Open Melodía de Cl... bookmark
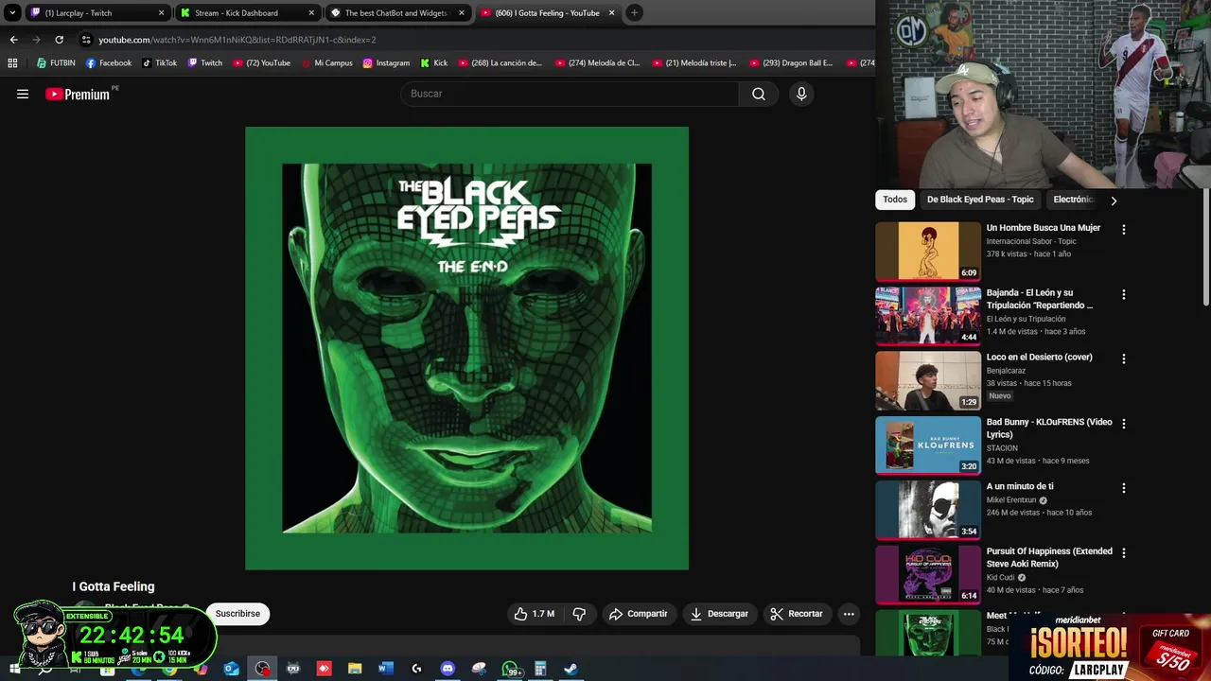The width and height of the screenshot is (1211, 681). (x=597, y=63)
